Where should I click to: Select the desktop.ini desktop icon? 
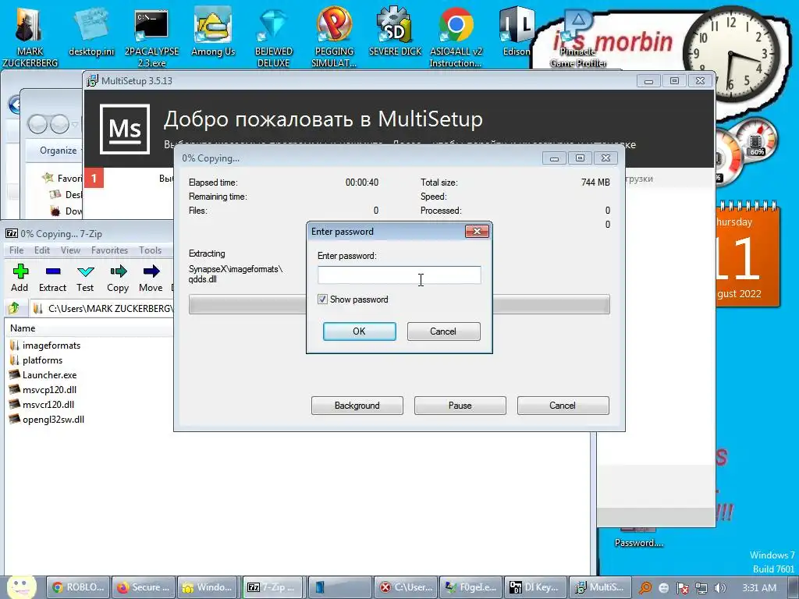[x=92, y=30]
